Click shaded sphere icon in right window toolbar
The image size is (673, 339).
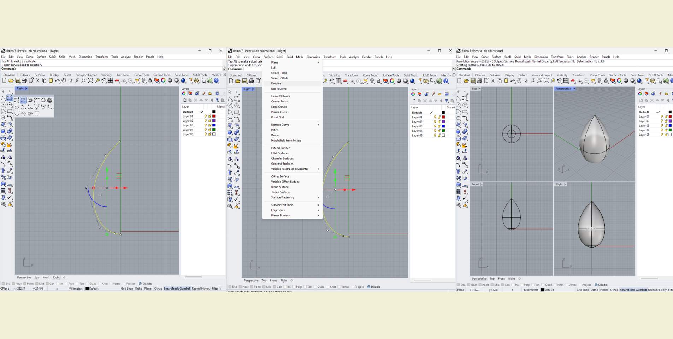pyautogui.click(x=626, y=81)
